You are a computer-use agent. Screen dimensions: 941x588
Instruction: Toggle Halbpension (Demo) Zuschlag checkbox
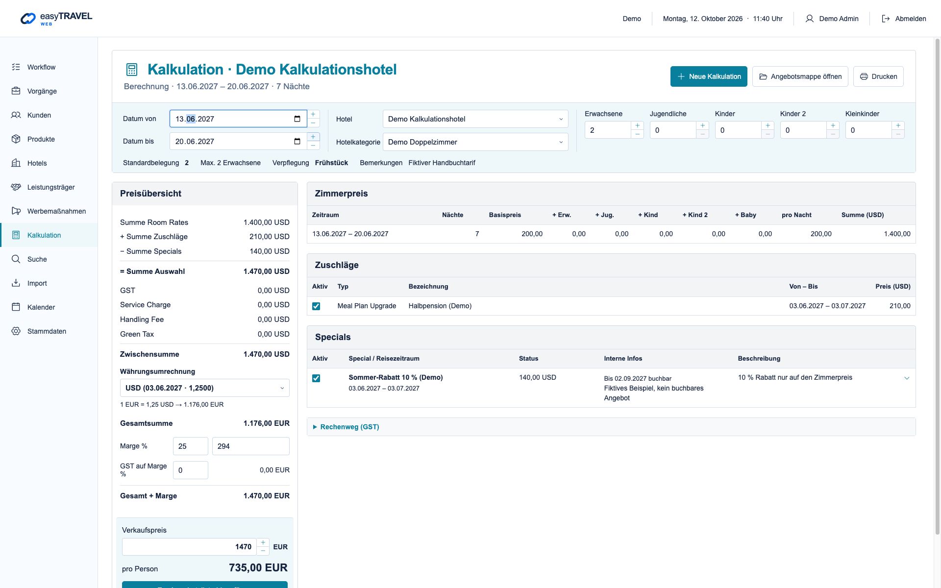(x=316, y=306)
